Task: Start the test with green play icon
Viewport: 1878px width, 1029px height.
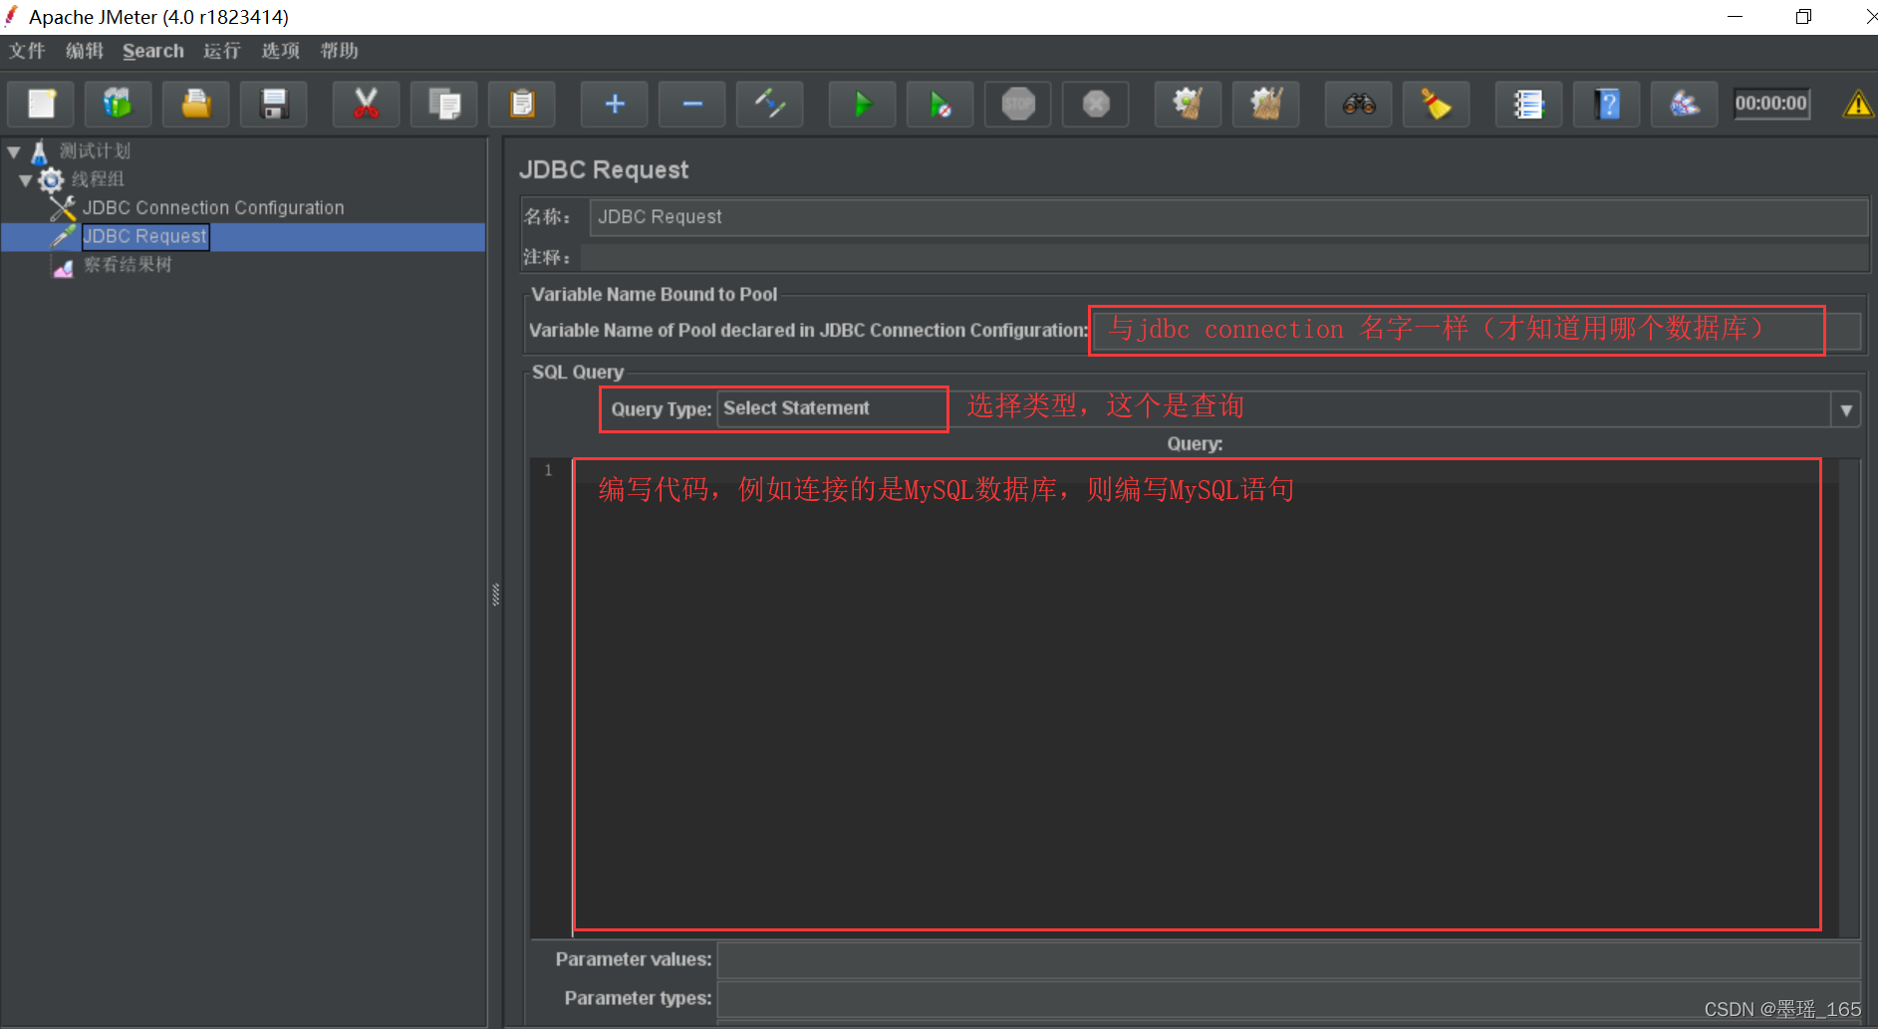Action: [862, 104]
